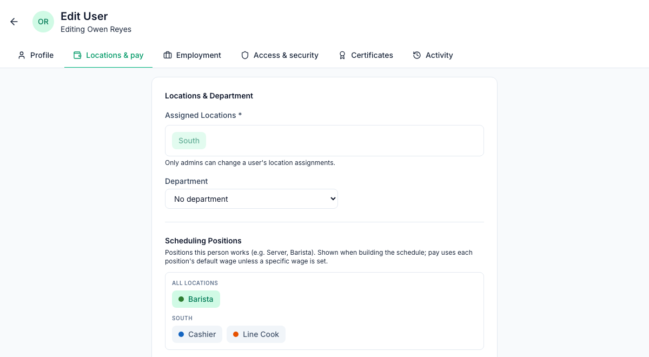
Task: Click the "ALL LOCATIONS" group label
Action: (195, 283)
